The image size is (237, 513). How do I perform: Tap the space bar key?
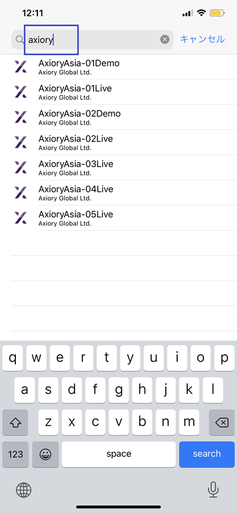tap(118, 454)
